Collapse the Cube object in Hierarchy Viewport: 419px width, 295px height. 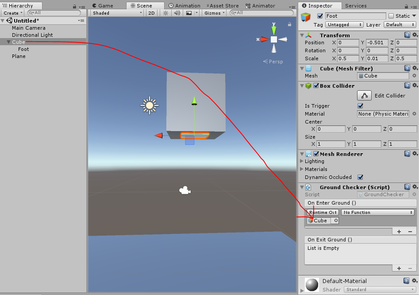click(x=8, y=42)
